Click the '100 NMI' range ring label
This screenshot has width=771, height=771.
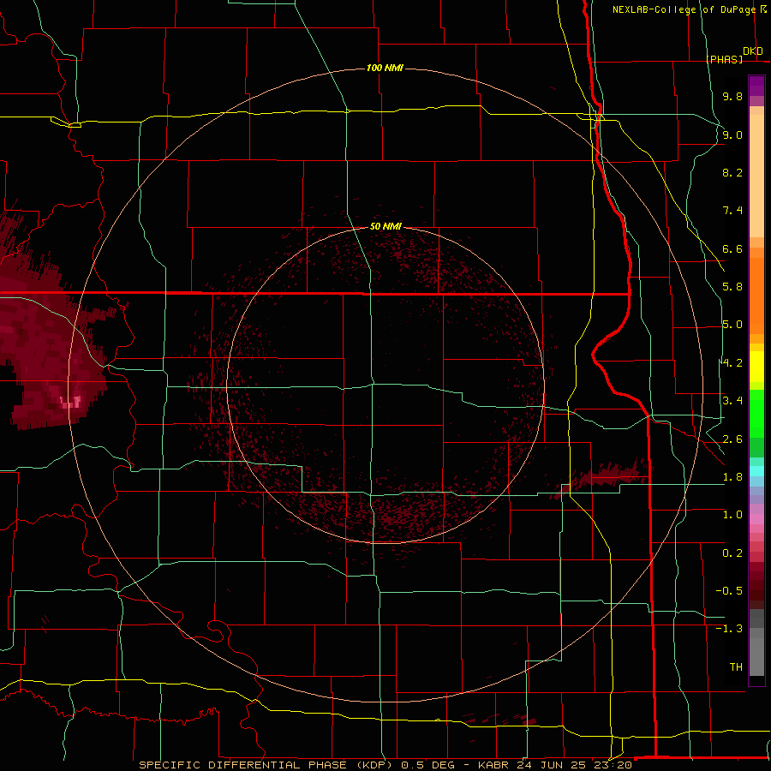coord(385,68)
